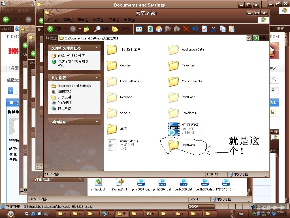Open the 查看(V) menu
Screen dimensions: 290x218
tap(83, 20)
